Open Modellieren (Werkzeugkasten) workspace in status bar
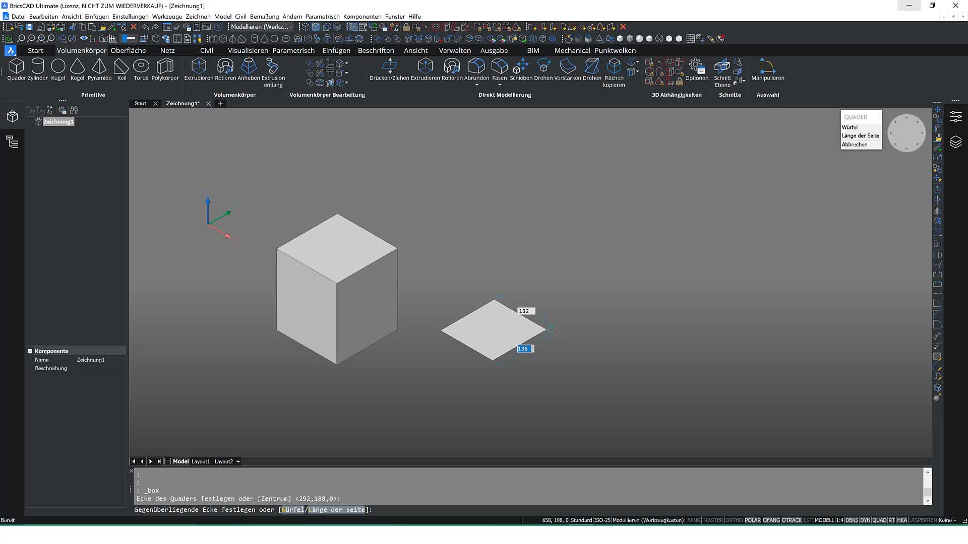This screenshot has height=544, width=968. point(648,520)
